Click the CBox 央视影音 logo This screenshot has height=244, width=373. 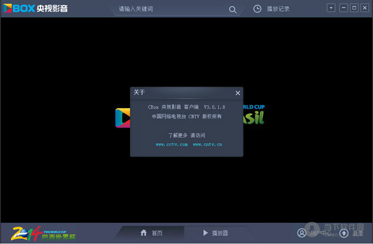pos(35,8)
